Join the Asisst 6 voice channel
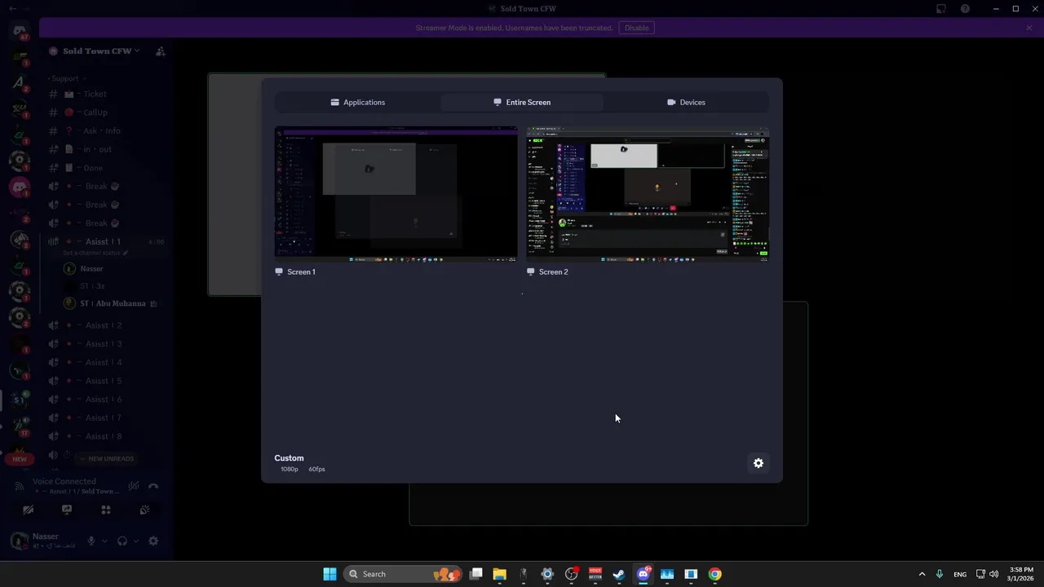 point(106,399)
